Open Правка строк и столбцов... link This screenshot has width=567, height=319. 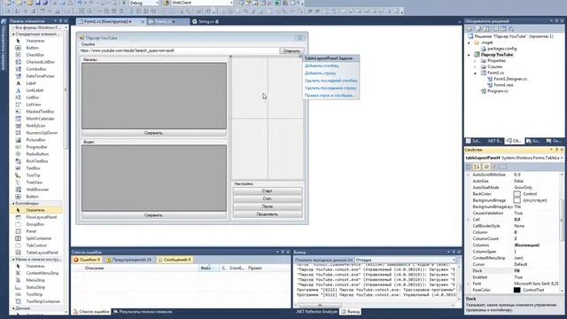click(x=330, y=96)
